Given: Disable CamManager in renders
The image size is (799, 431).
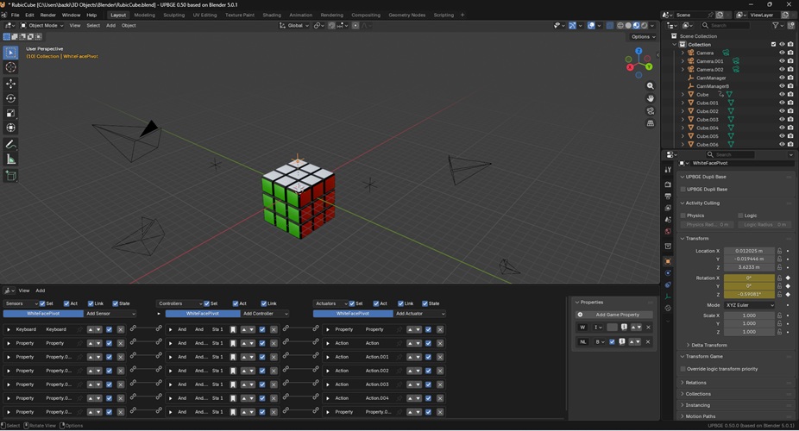Looking at the screenshot, I should pyautogui.click(x=790, y=78).
